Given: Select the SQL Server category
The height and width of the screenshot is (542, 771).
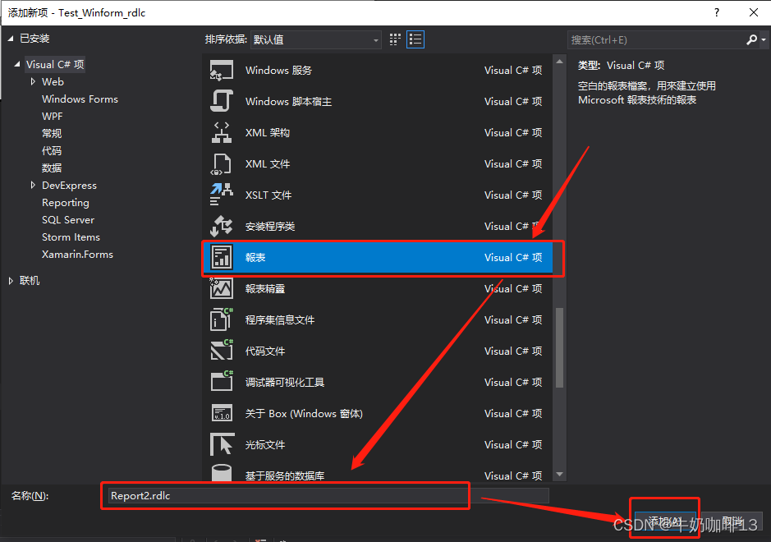Looking at the screenshot, I should [68, 220].
